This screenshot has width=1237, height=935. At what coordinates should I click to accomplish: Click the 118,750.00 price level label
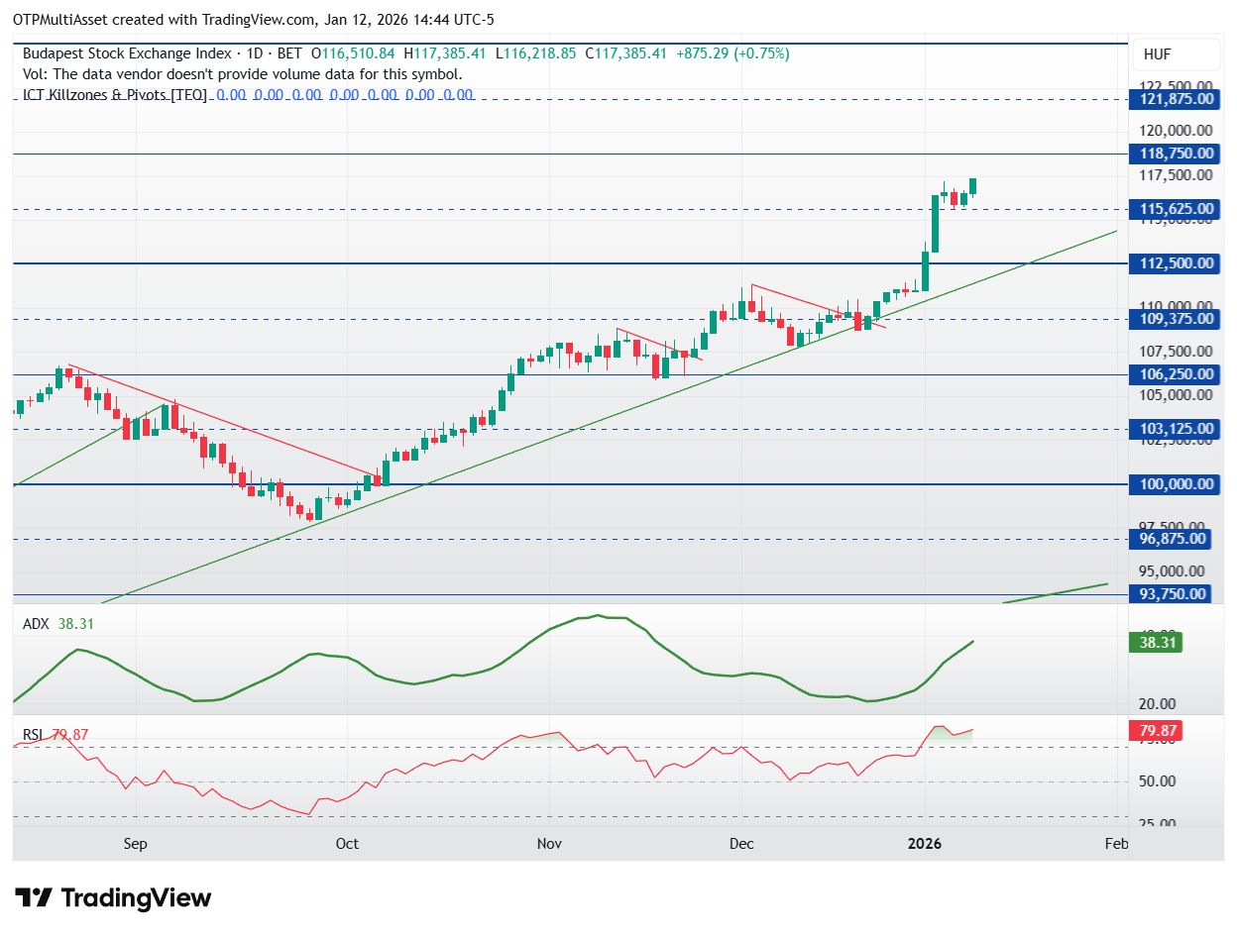tap(1175, 154)
